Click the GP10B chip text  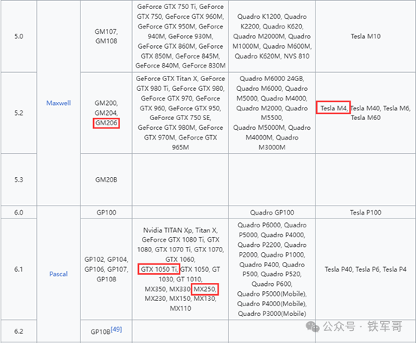(101, 332)
